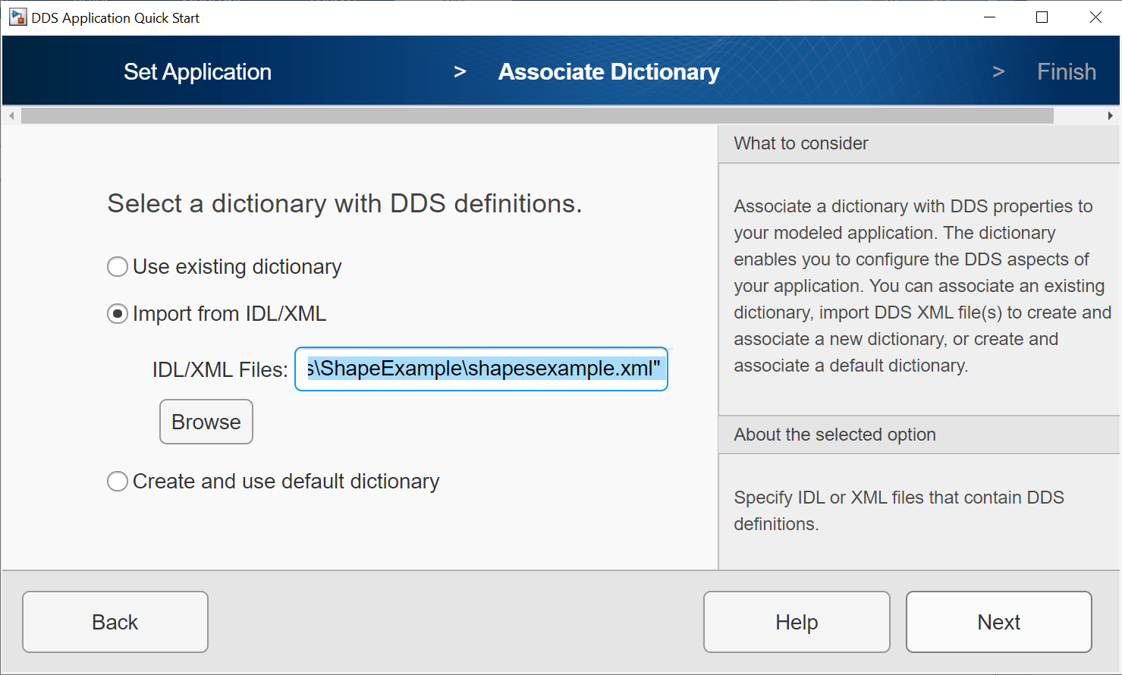Open the Browse file dialog
Viewport: 1122px width, 675px height.
206,422
